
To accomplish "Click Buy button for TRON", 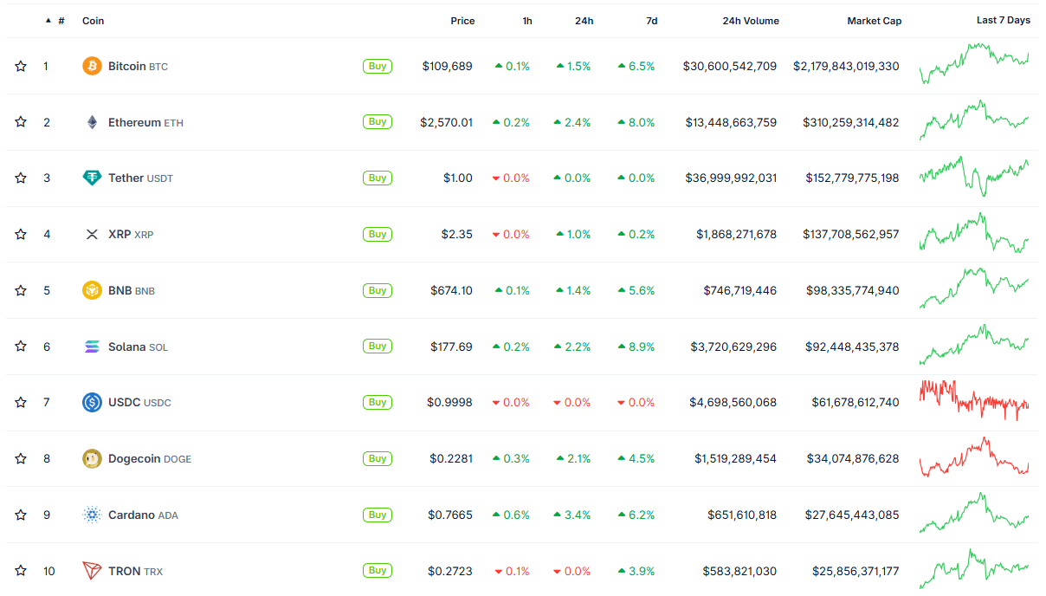I will pos(378,571).
